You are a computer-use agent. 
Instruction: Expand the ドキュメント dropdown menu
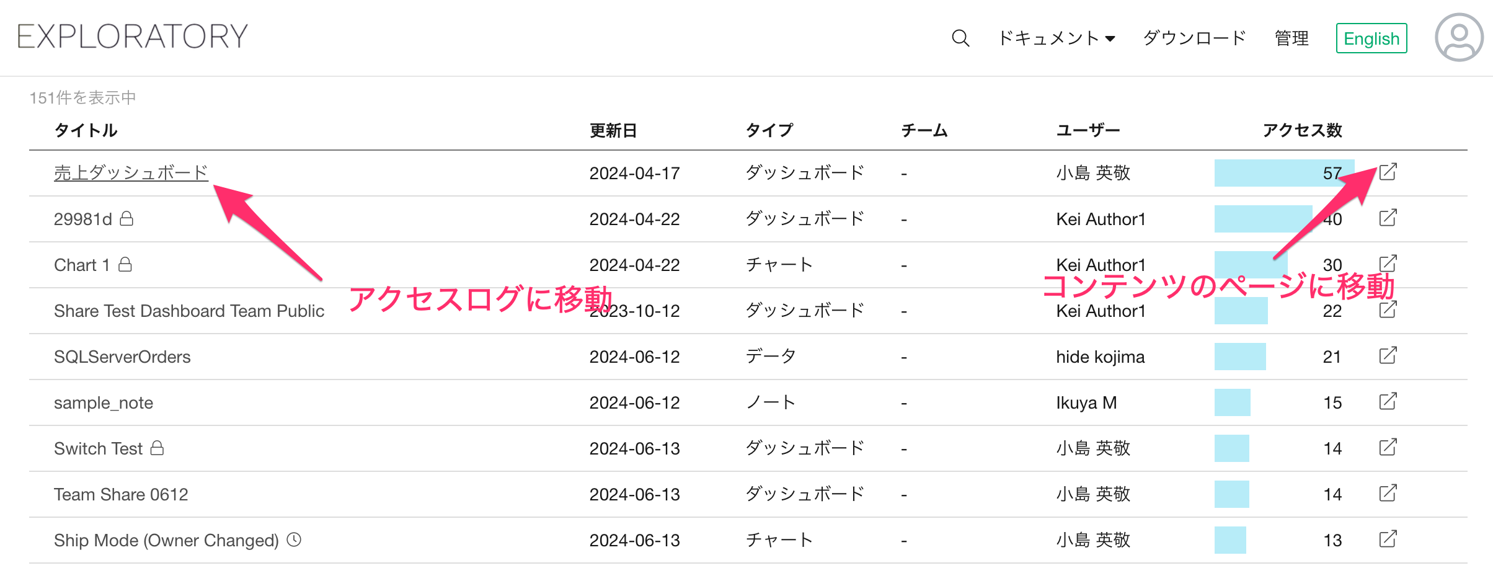click(x=1057, y=38)
